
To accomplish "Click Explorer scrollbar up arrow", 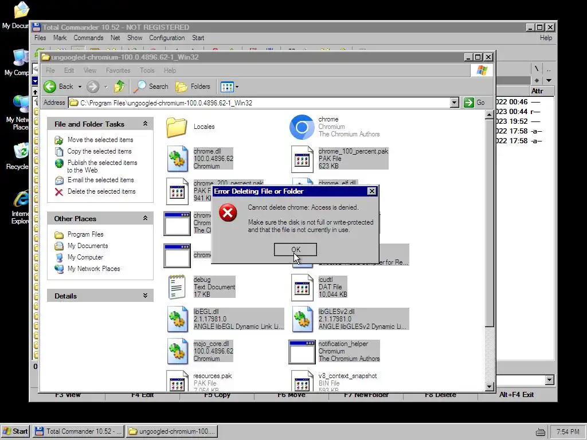I will point(489,115).
